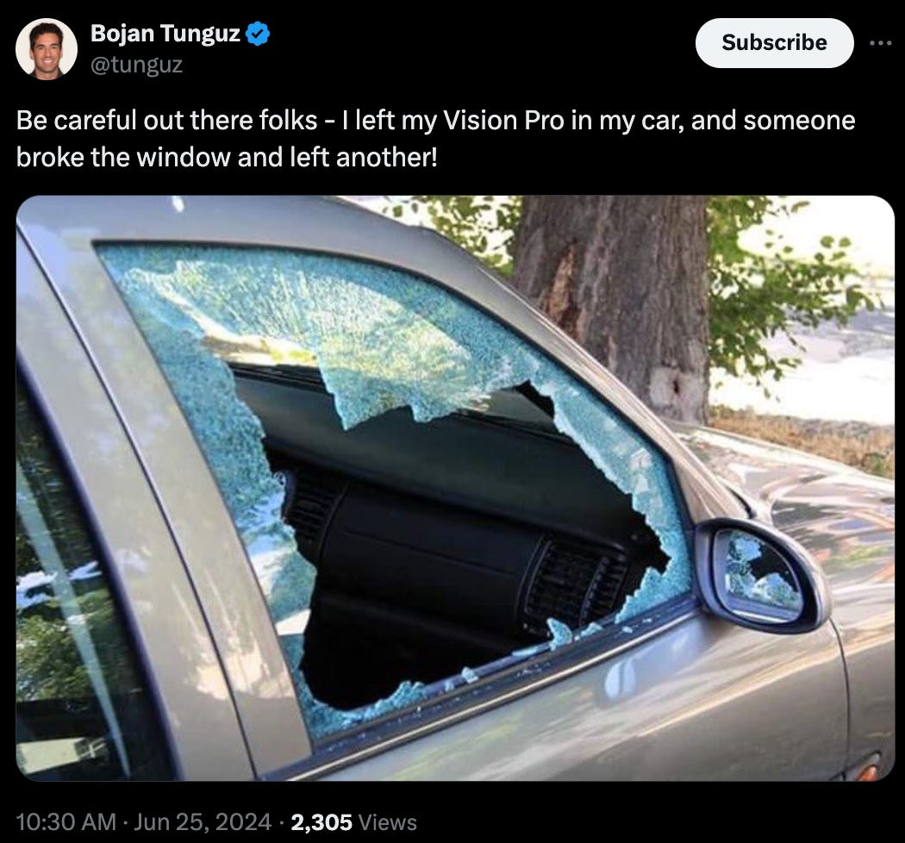Click the Jun 25, 2024 date
This screenshot has height=843, width=905.
(202, 821)
